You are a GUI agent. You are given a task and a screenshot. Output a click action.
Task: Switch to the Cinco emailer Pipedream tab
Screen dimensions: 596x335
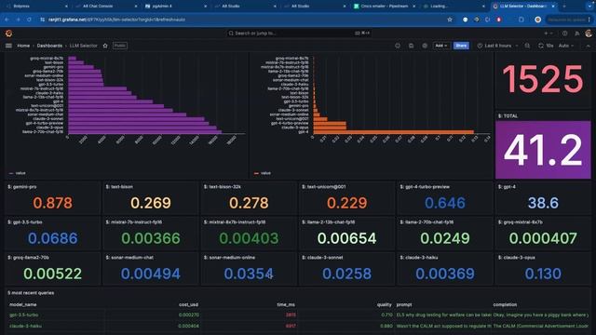pos(384,7)
